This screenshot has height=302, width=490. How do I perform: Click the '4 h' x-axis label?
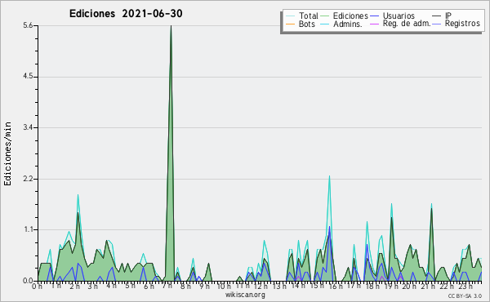click(111, 286)
